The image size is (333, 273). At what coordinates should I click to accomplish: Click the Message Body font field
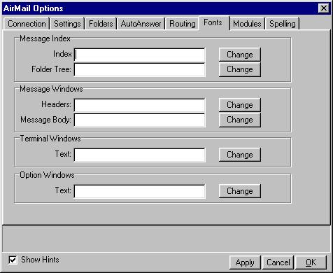pos(140,120)
